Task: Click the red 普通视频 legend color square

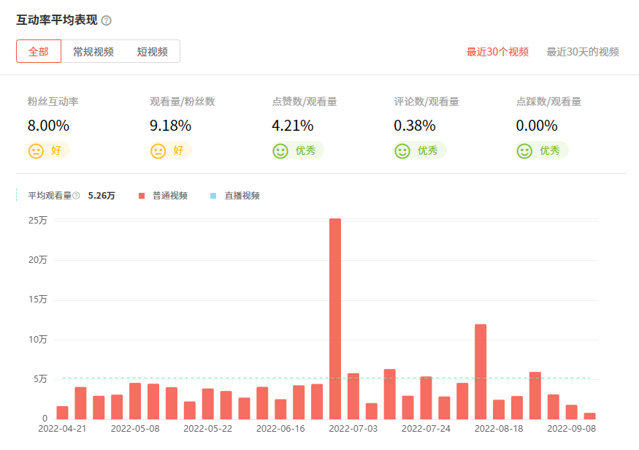Action: (x=142, y=196)
